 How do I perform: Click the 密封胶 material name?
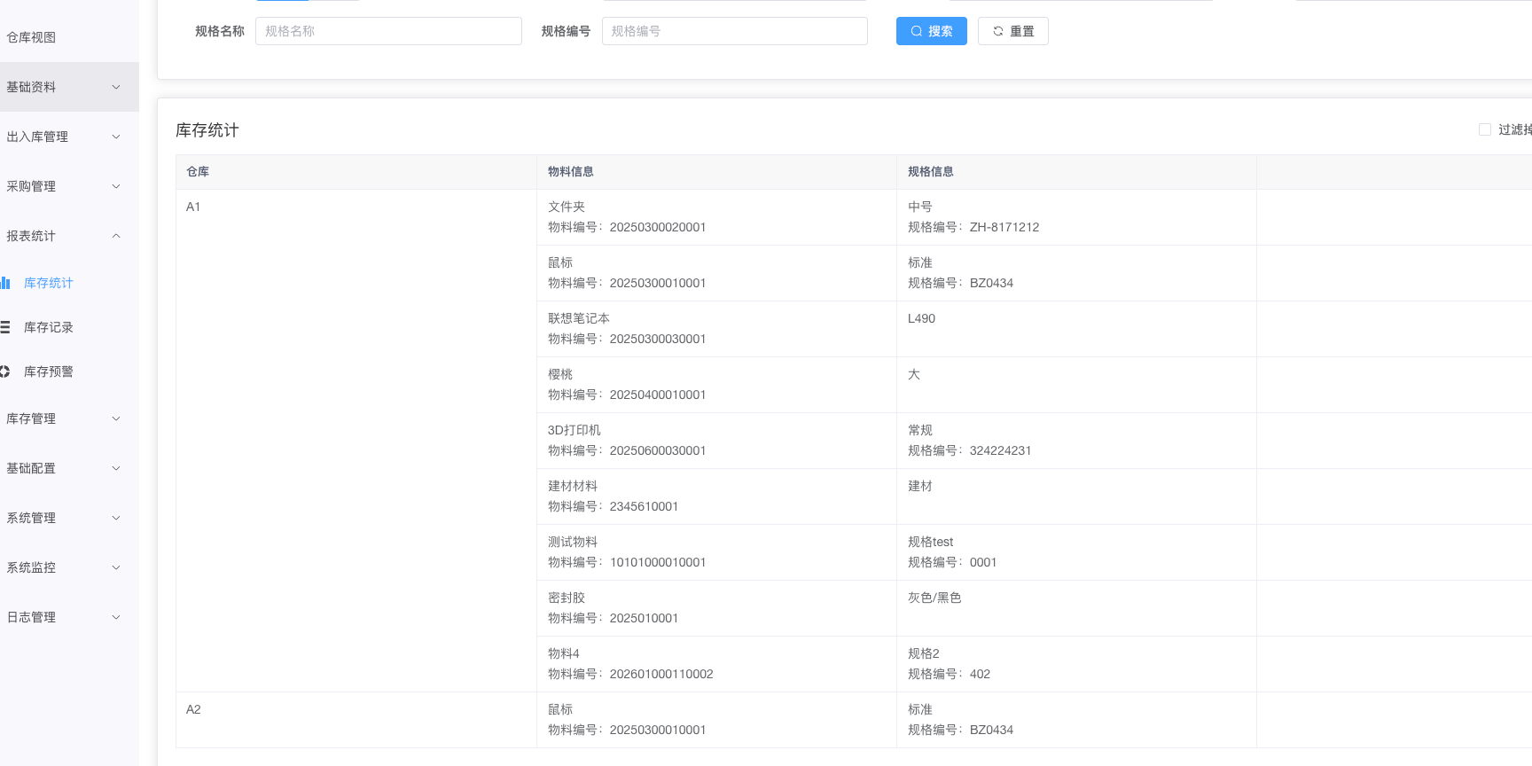(x=567, y=598)
